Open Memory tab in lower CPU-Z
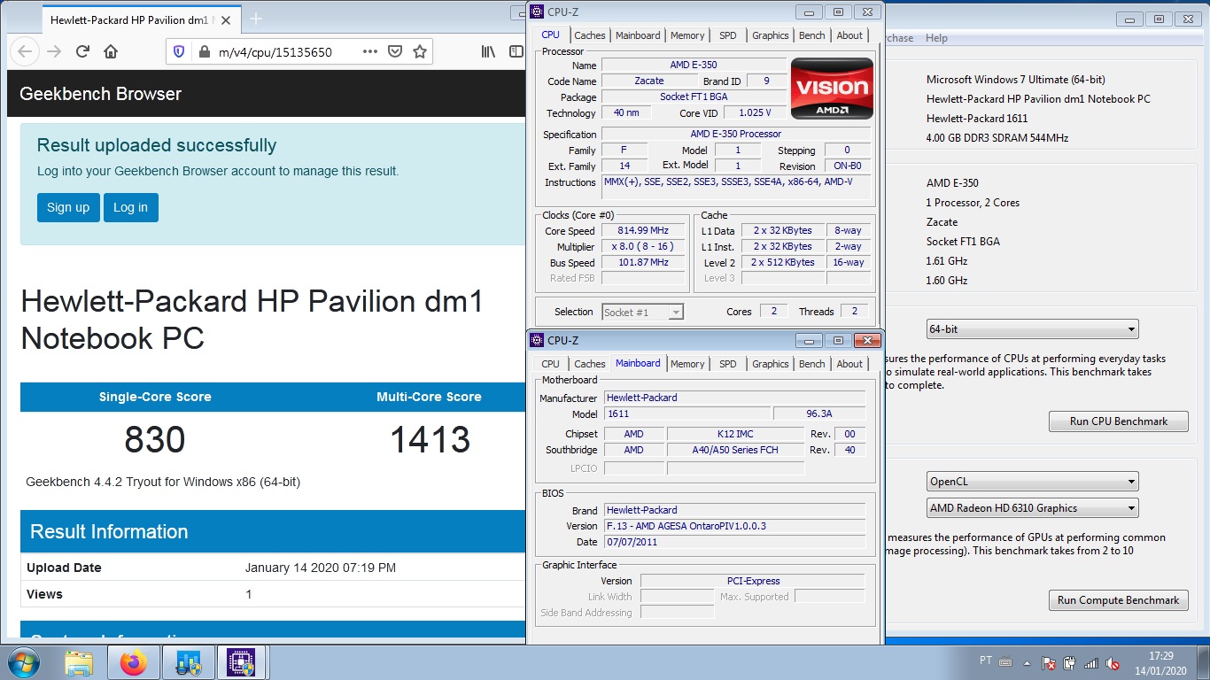Screen dimensions: 1210x680 [x=687, y=364]
